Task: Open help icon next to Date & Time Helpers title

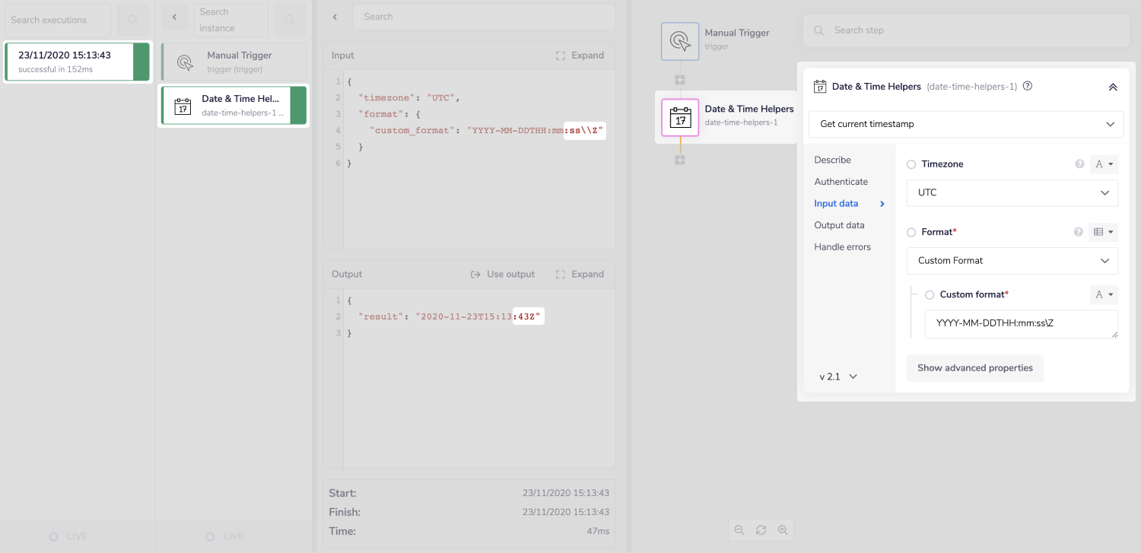Action: [x=1028, y=86]
